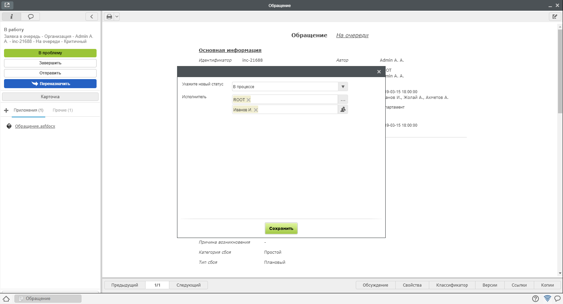563x304 pixels.
Task: Click the print icon
Action: click(109, 16)
